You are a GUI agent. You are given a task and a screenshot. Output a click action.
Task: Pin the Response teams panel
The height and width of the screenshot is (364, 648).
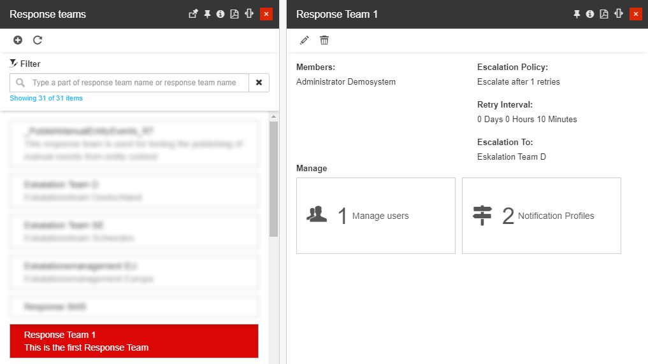tap(207, 14)
